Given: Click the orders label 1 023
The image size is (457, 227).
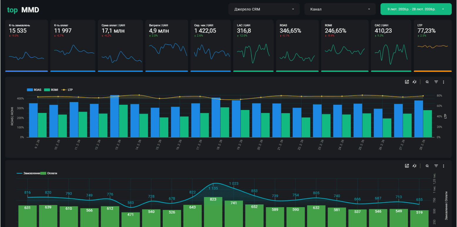Looking at the screenshot, I should click(x=234, y=184).
